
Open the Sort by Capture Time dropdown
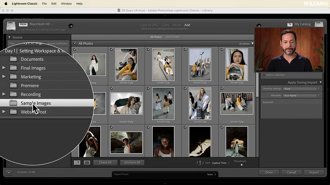pyautogui.click(x=221, y=163)
